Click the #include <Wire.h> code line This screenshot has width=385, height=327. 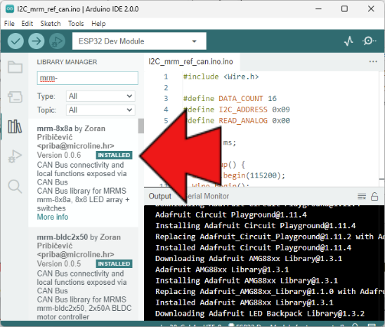[221, 76]
